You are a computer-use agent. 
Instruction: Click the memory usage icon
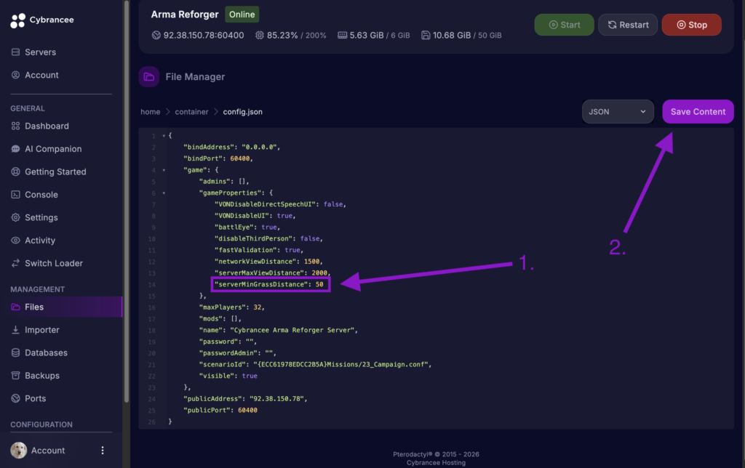[342, 35]
